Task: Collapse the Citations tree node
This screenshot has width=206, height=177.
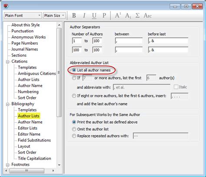Action: [x=7, y=62]
